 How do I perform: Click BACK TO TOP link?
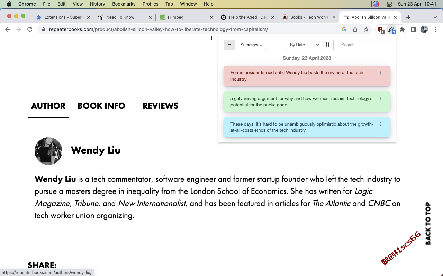tap(428, 224)
